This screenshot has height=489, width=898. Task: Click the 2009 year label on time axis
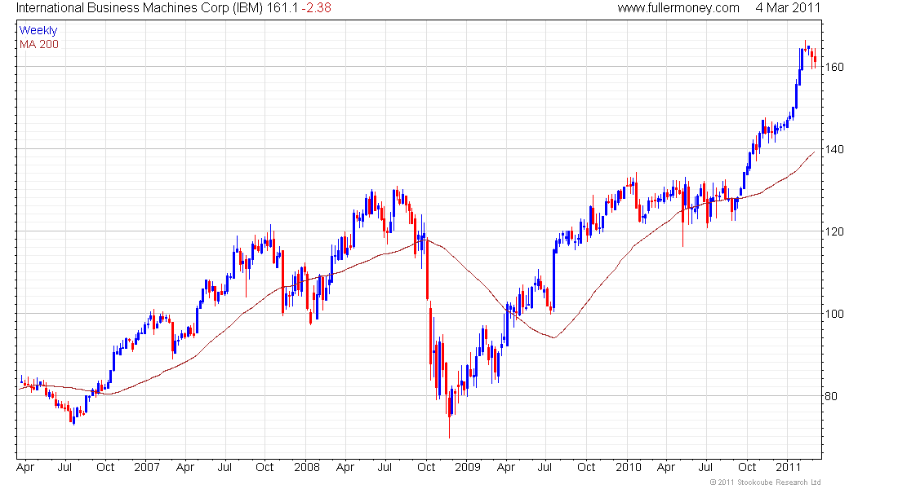click(x=467, y=467)
